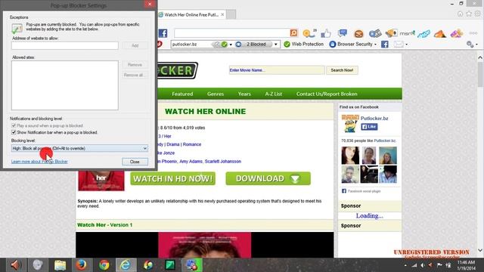484x272 pixels.
Task: Open the A-Z List menu item
Action: pos(274,94)
